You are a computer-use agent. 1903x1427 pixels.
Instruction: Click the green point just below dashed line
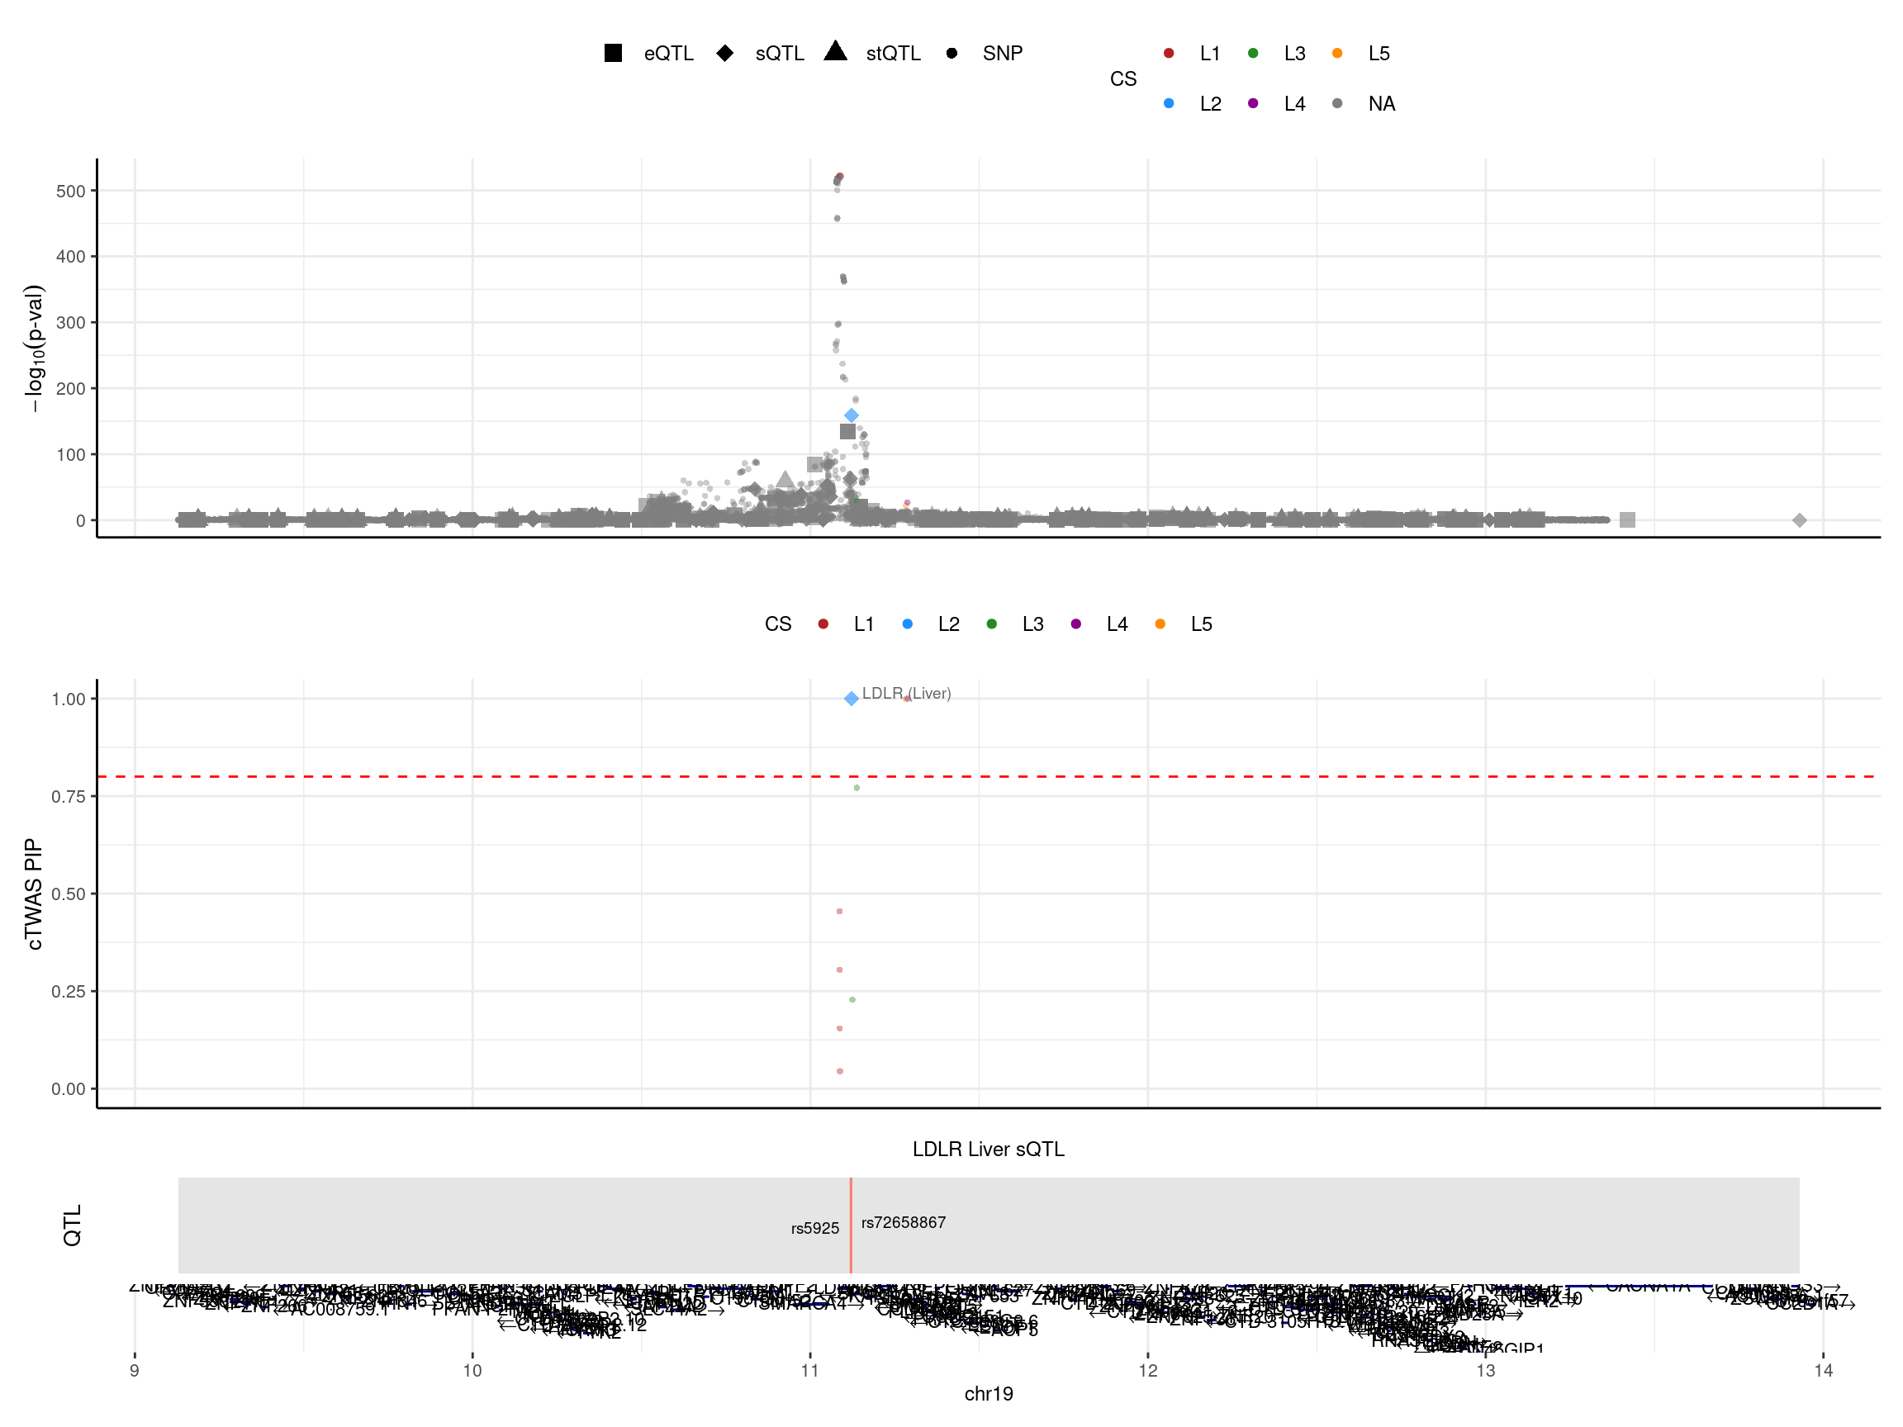[857, 788]
